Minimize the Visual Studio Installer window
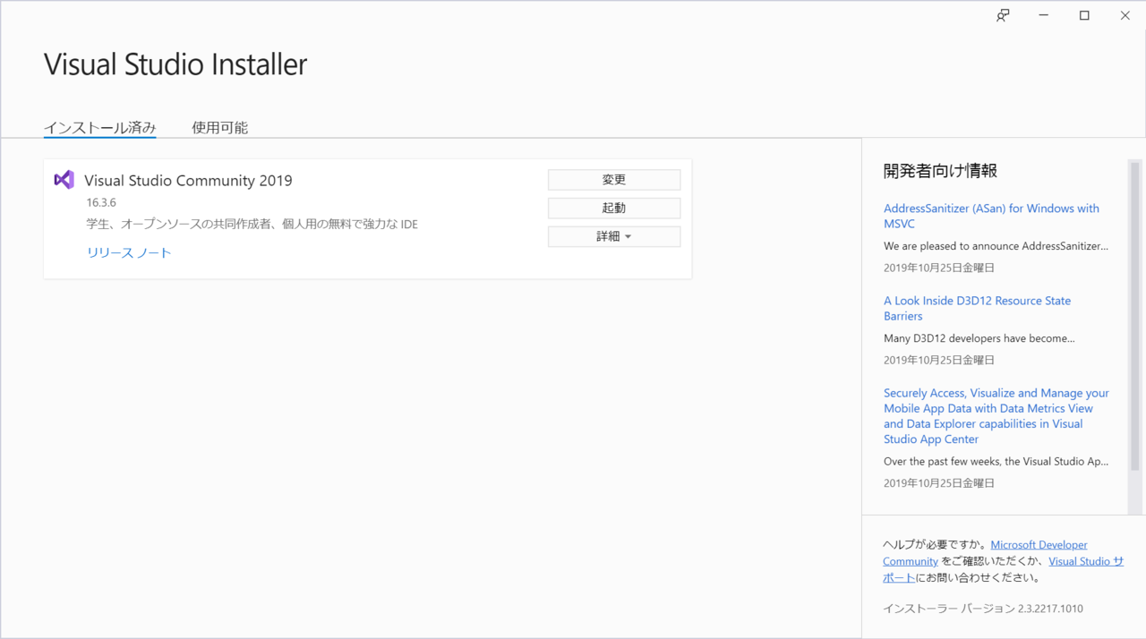The height and width of the screenshot is (639, 1146). (x=1043, y=15)
